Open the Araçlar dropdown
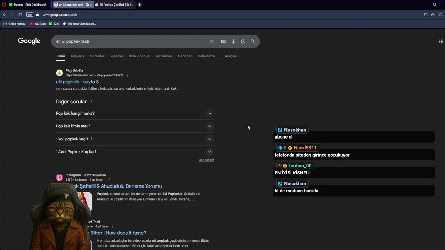Image resolution: width=445 pixels, height=250 pixels. [x=232, y=56]
